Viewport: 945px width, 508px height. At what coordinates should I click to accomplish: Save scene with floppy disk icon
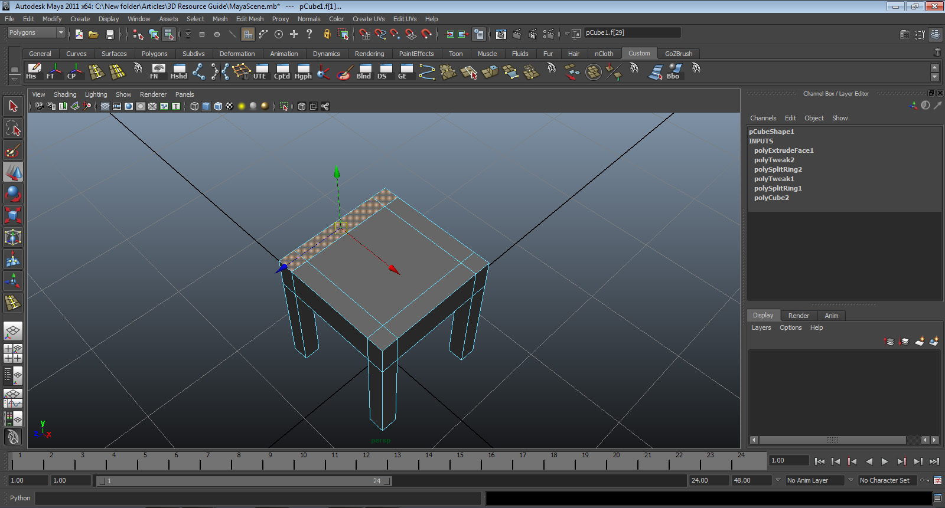pyautogui.click(x=109, y=35)
